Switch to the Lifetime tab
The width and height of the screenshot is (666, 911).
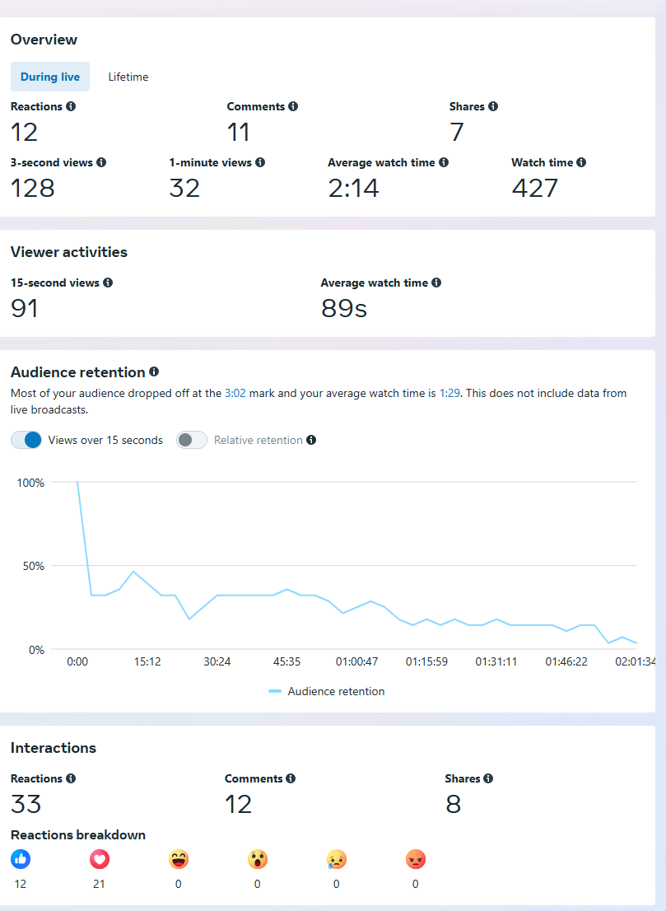(x=128, y=77)
